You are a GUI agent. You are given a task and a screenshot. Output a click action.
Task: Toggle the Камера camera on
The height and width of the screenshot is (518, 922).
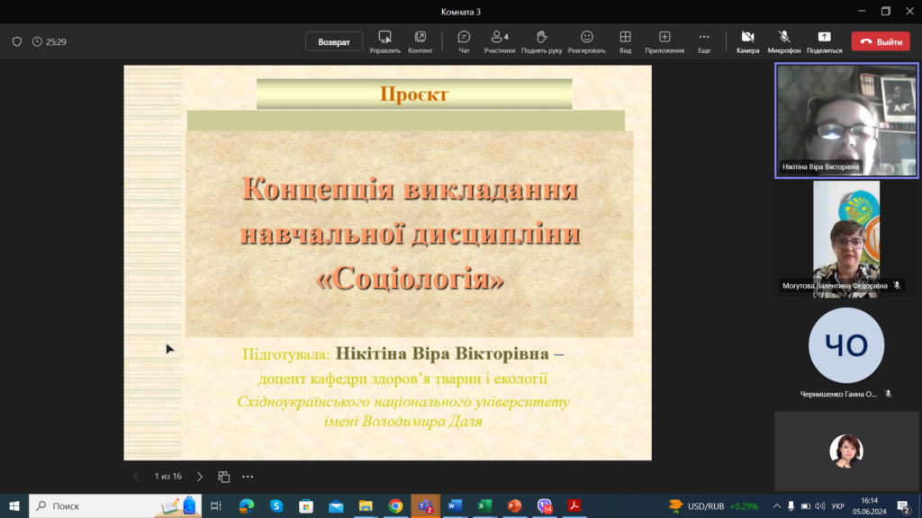(x=747, y=41)
